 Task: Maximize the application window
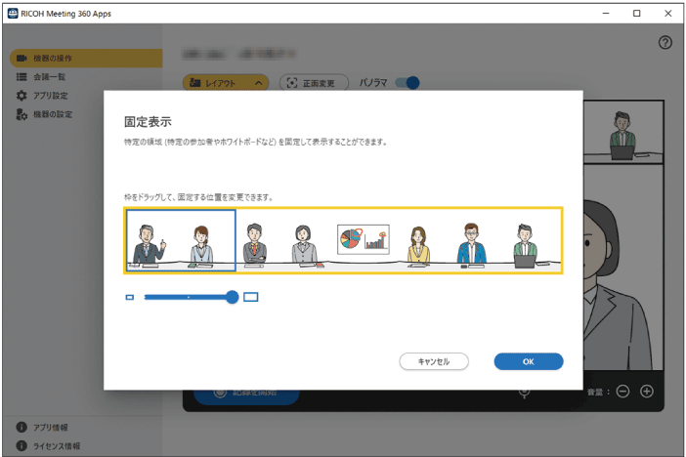pos(636,14)
